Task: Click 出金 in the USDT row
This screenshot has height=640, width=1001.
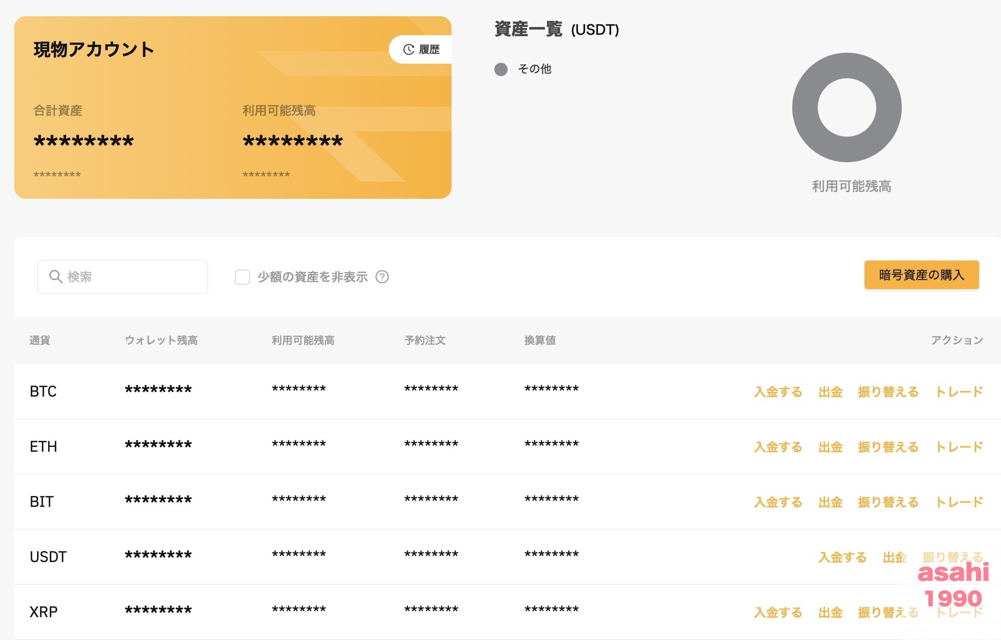Action: click(x=895, y=557)
